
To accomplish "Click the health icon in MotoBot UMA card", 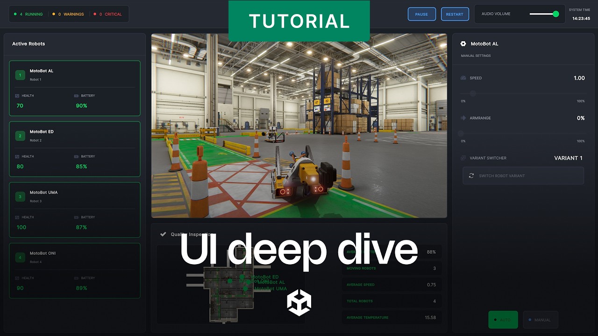I will [x=17, y=217].
